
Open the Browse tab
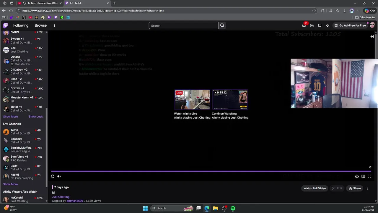tap(41, 25)
